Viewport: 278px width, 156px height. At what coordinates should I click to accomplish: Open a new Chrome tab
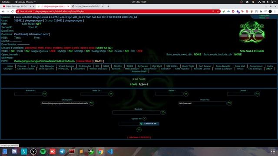click(108, 6)
